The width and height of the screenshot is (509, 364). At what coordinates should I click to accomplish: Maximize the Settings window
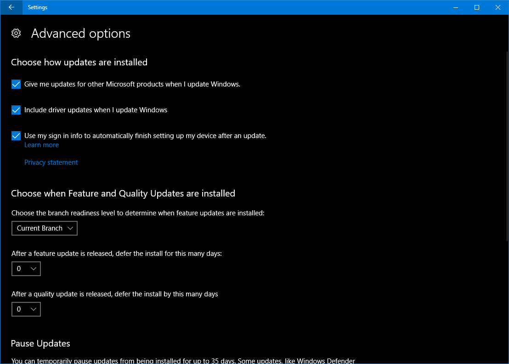(x=476, y=7)
